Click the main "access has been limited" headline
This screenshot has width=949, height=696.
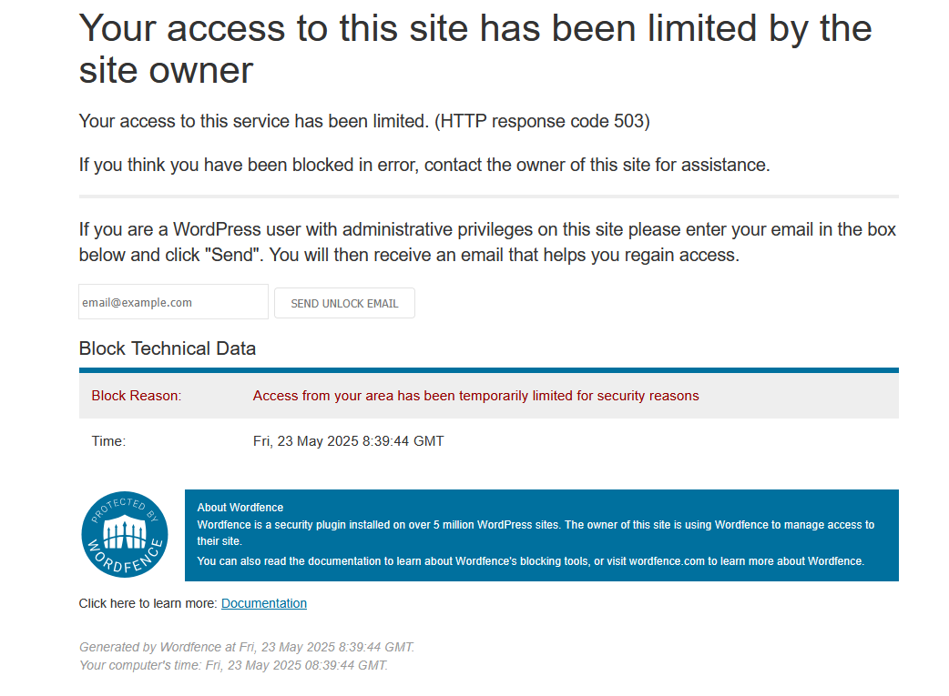point(475,49)
